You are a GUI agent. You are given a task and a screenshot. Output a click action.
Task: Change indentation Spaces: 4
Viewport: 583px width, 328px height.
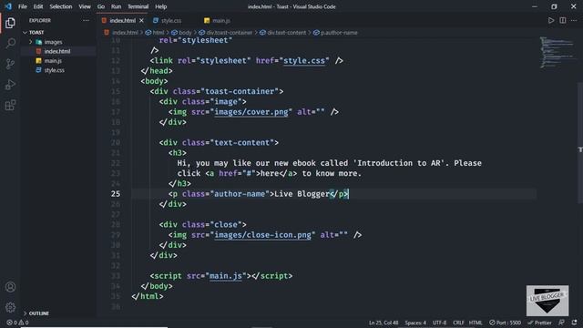pyautogui.click(x=415, y=323)
